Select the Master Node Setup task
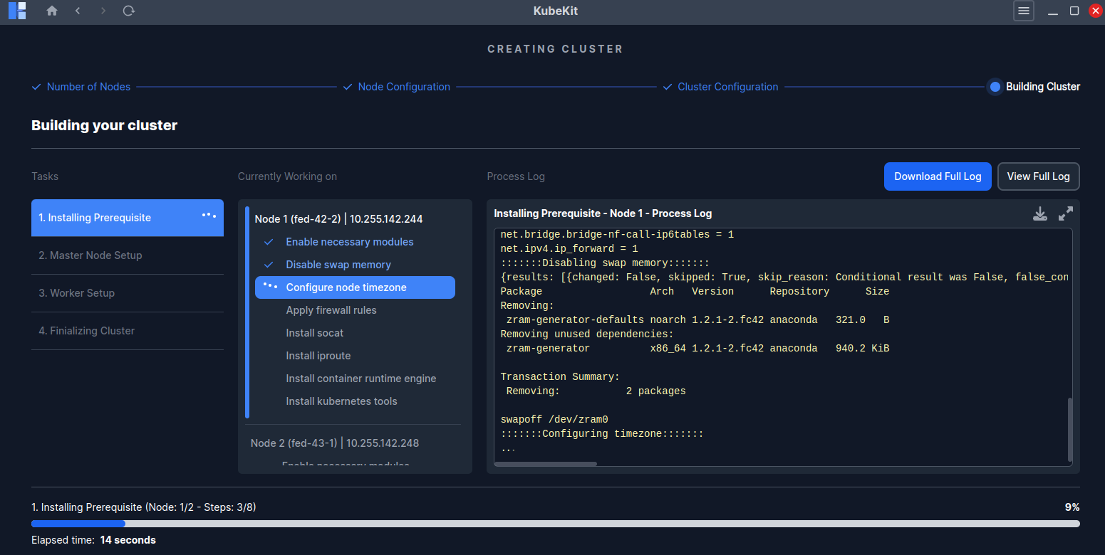This screenshot has width=1105, height=555. pos(127,255)
